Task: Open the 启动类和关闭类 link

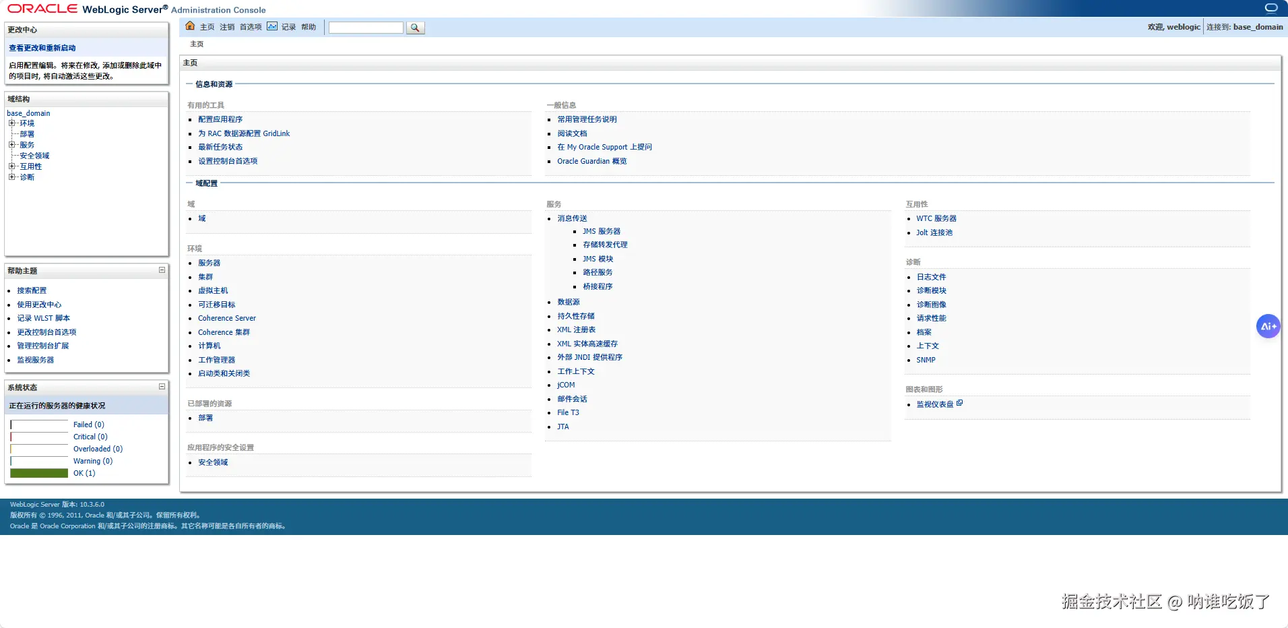Action: click(224, 373)
